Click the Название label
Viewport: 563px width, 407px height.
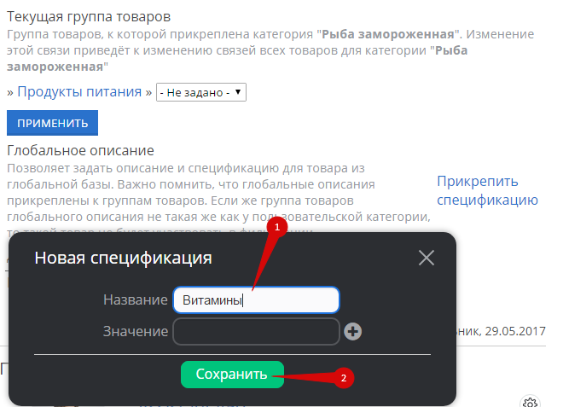click(x=135, y=300)
